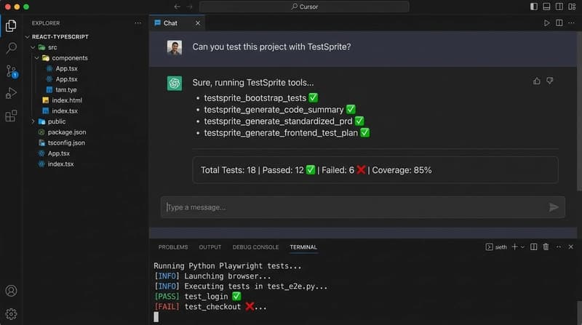Screen dimensions: 582x325
Task: Open the Explorer view in activity bar
Action: (11, 25)
